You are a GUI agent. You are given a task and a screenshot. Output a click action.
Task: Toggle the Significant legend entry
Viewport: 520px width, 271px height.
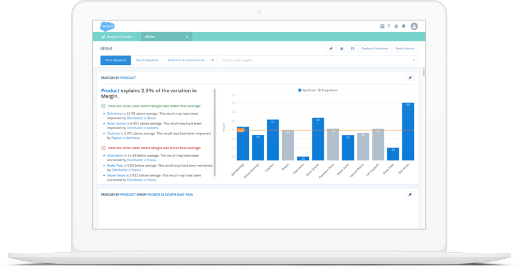click(x=307, y=90)
